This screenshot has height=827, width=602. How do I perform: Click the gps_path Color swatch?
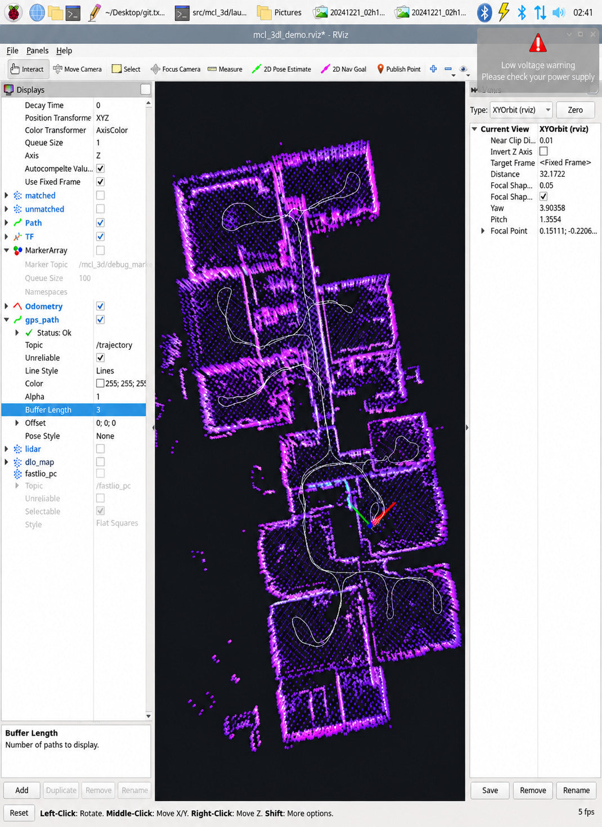100,383
